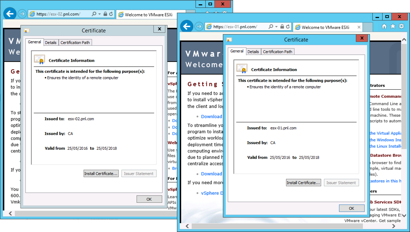Open a new tab in the esx-01 window

368,27
